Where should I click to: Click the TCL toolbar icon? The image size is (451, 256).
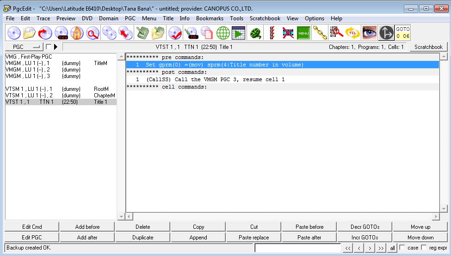tap(352, 33)
